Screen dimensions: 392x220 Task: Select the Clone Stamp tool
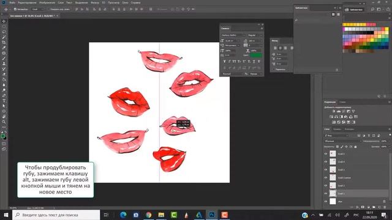click(4, 64)
